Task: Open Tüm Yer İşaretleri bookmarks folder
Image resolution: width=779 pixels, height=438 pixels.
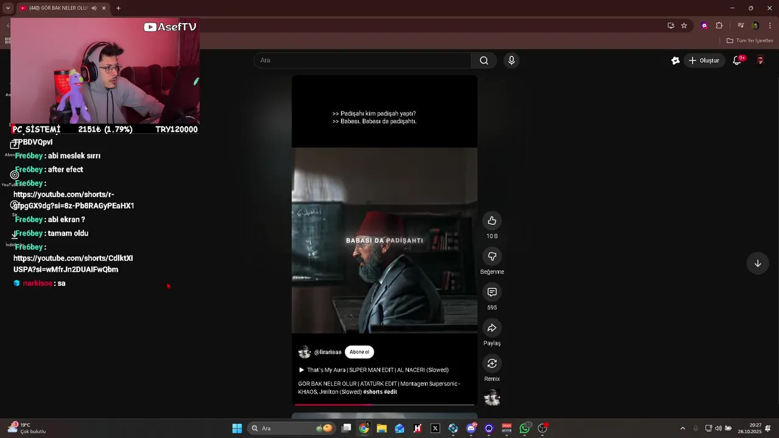Action: [750, 41]
